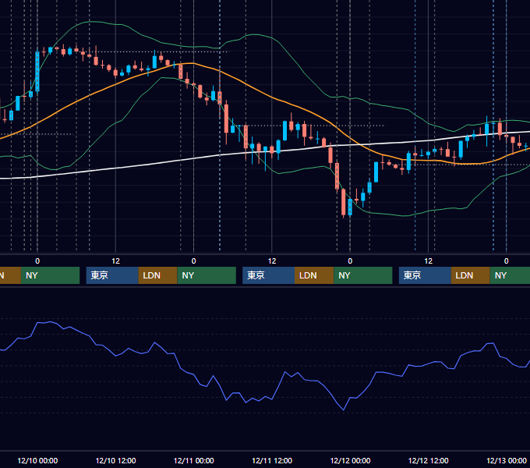
Task: Click the 12/12 00:00 date label
Action: click(350, 460)
